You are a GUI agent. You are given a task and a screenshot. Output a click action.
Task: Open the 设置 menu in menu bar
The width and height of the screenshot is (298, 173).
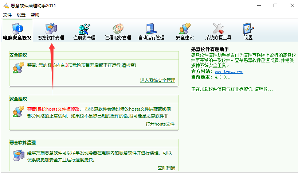point(21,15)
